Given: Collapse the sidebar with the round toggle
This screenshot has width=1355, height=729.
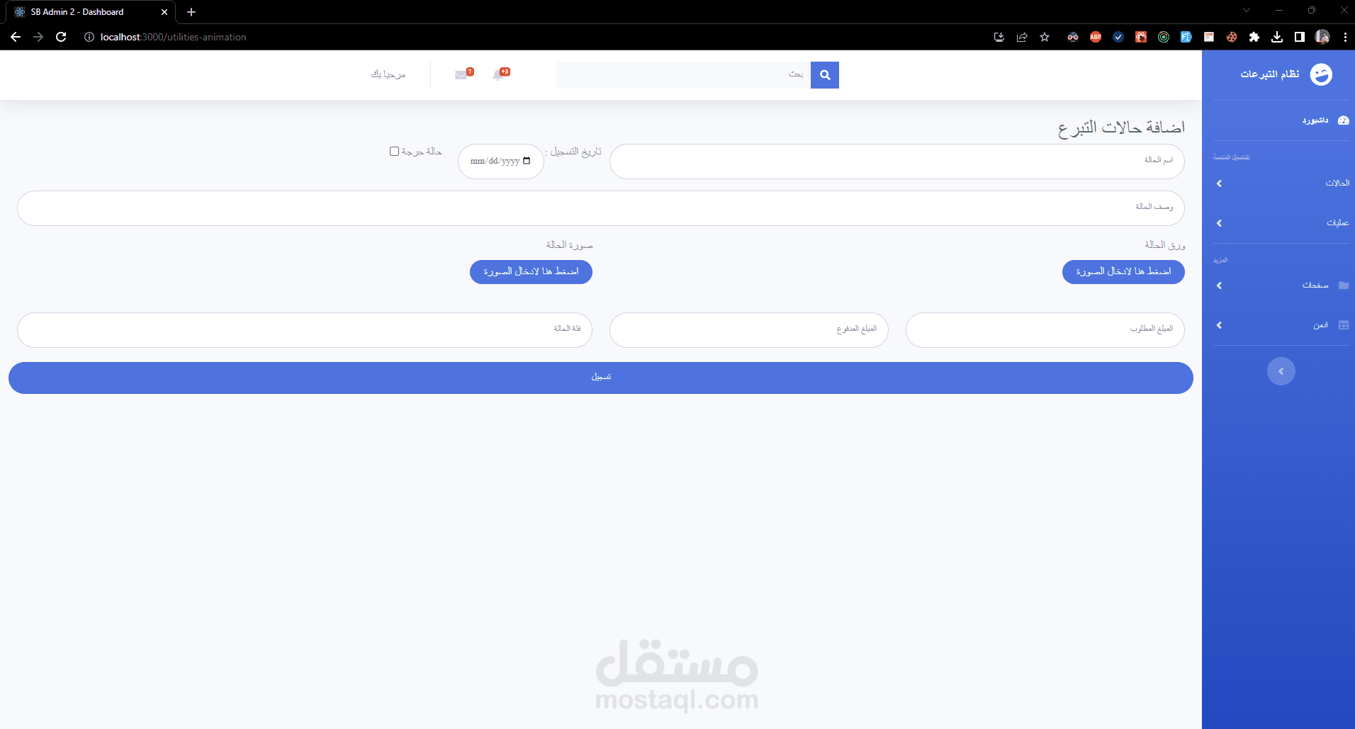Looking at the screenshot, I should click(x=1281, y=371).
